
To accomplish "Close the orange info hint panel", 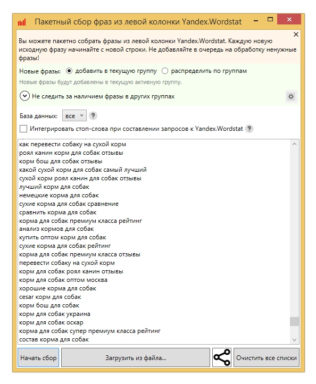I will pos(296,35).
